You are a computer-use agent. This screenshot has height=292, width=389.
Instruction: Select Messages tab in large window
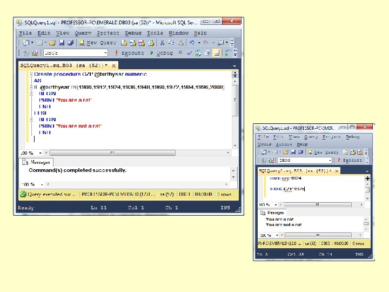point(37,162)
